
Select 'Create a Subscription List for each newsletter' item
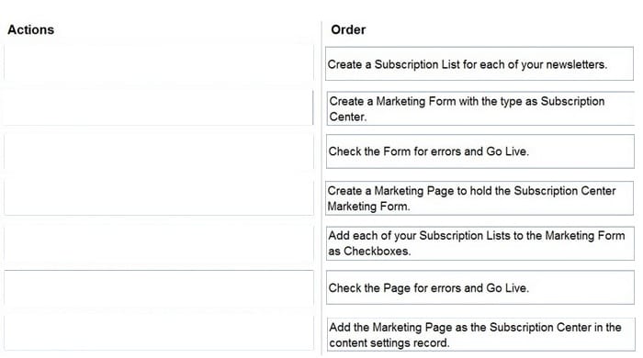[x=479, y=64]
